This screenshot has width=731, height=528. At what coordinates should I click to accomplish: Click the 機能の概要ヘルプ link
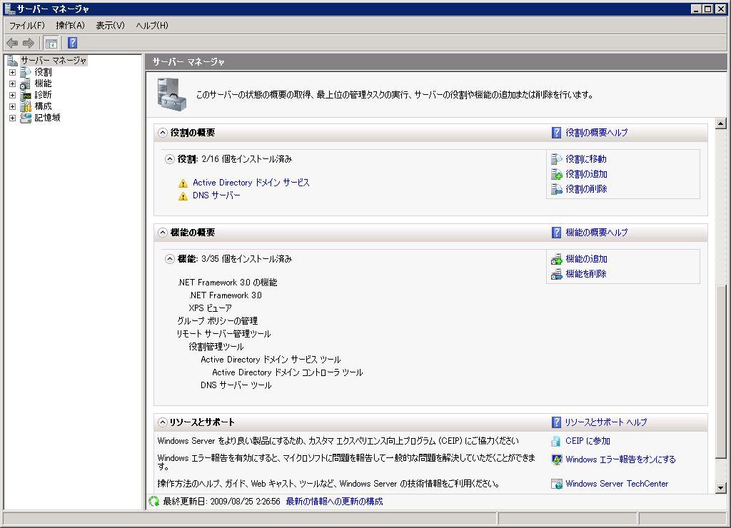point(596,233)
